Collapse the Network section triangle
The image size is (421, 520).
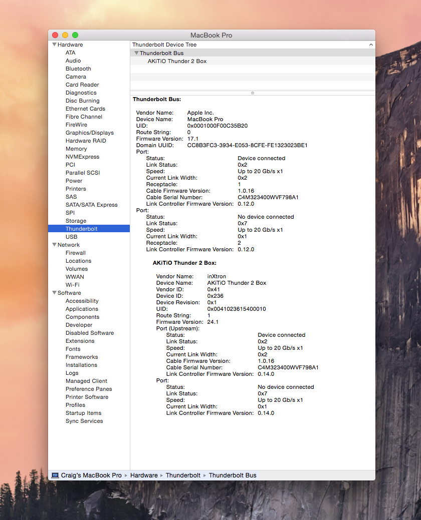54,245
